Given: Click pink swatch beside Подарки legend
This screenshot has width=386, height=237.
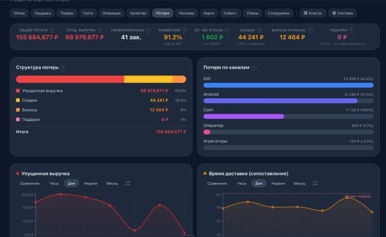Looking at the screenshot, I should point(18,119).
